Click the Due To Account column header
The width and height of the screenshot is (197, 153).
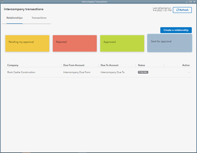(110, 65)
